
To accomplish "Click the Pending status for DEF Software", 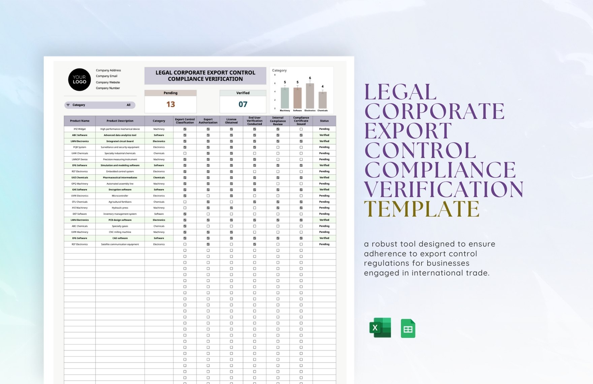I will (324, 214).
